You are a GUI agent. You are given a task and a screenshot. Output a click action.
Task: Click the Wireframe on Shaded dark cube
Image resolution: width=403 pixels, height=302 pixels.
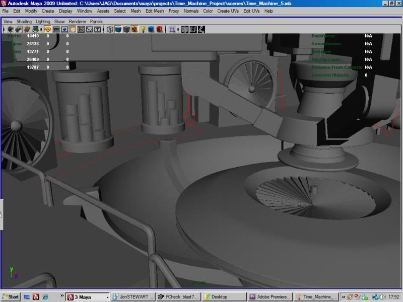(x=126, y=30)
